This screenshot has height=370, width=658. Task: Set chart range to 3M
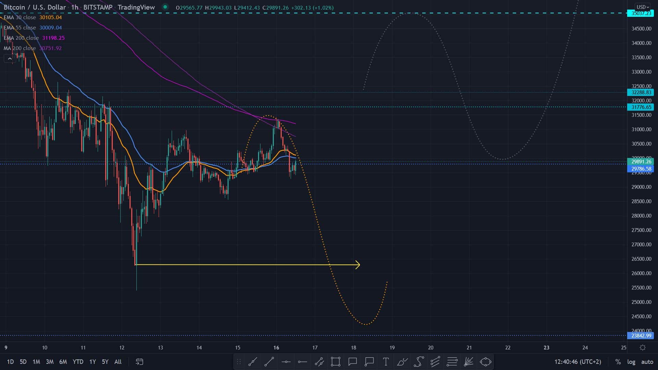coord(50,362)
